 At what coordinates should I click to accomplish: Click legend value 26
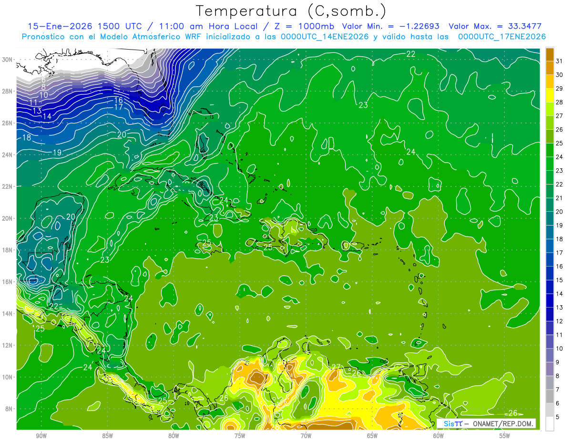pyautogui.click(x=560, y=130)
